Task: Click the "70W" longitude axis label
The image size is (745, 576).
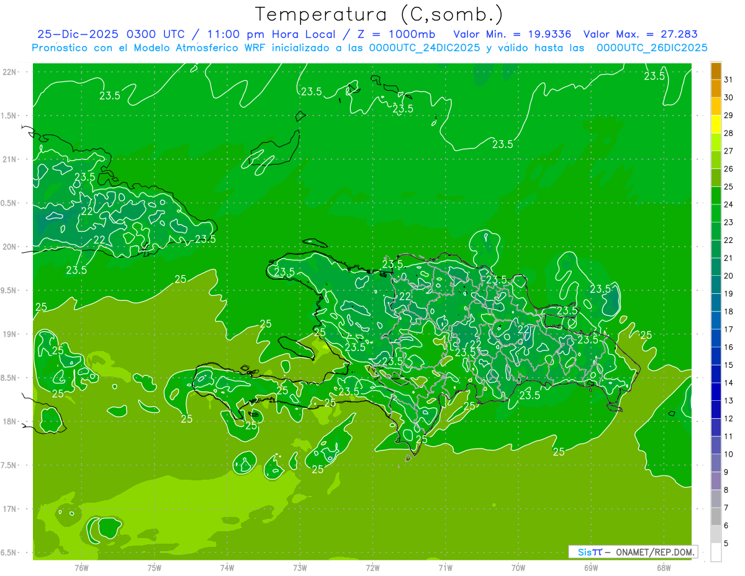Action: pos(518,567)
